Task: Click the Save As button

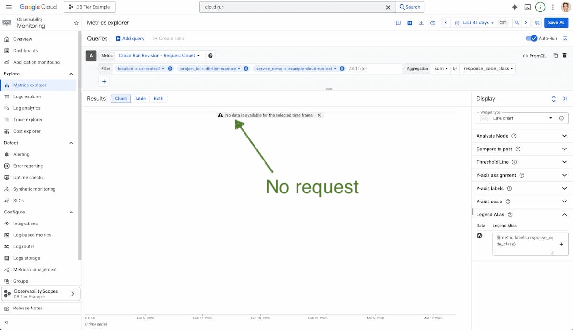Action: tap(556, 23)
